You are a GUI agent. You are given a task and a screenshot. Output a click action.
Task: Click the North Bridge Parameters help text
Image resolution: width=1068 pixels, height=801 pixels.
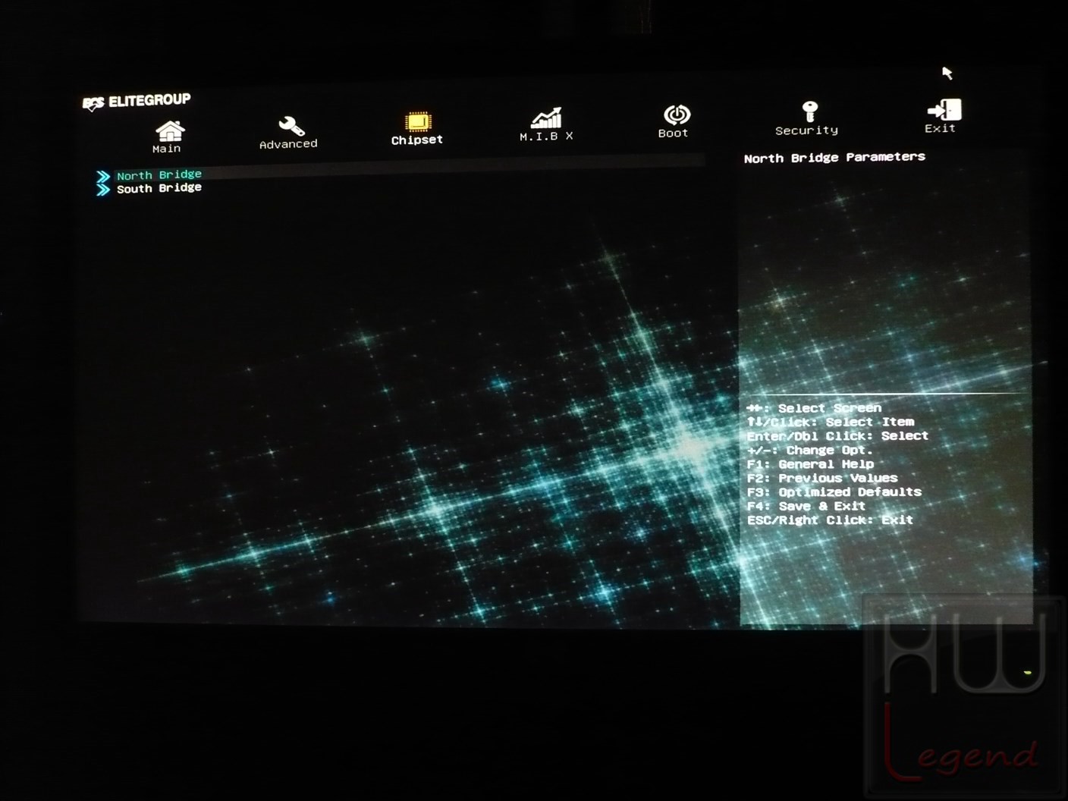coord(834,158)
